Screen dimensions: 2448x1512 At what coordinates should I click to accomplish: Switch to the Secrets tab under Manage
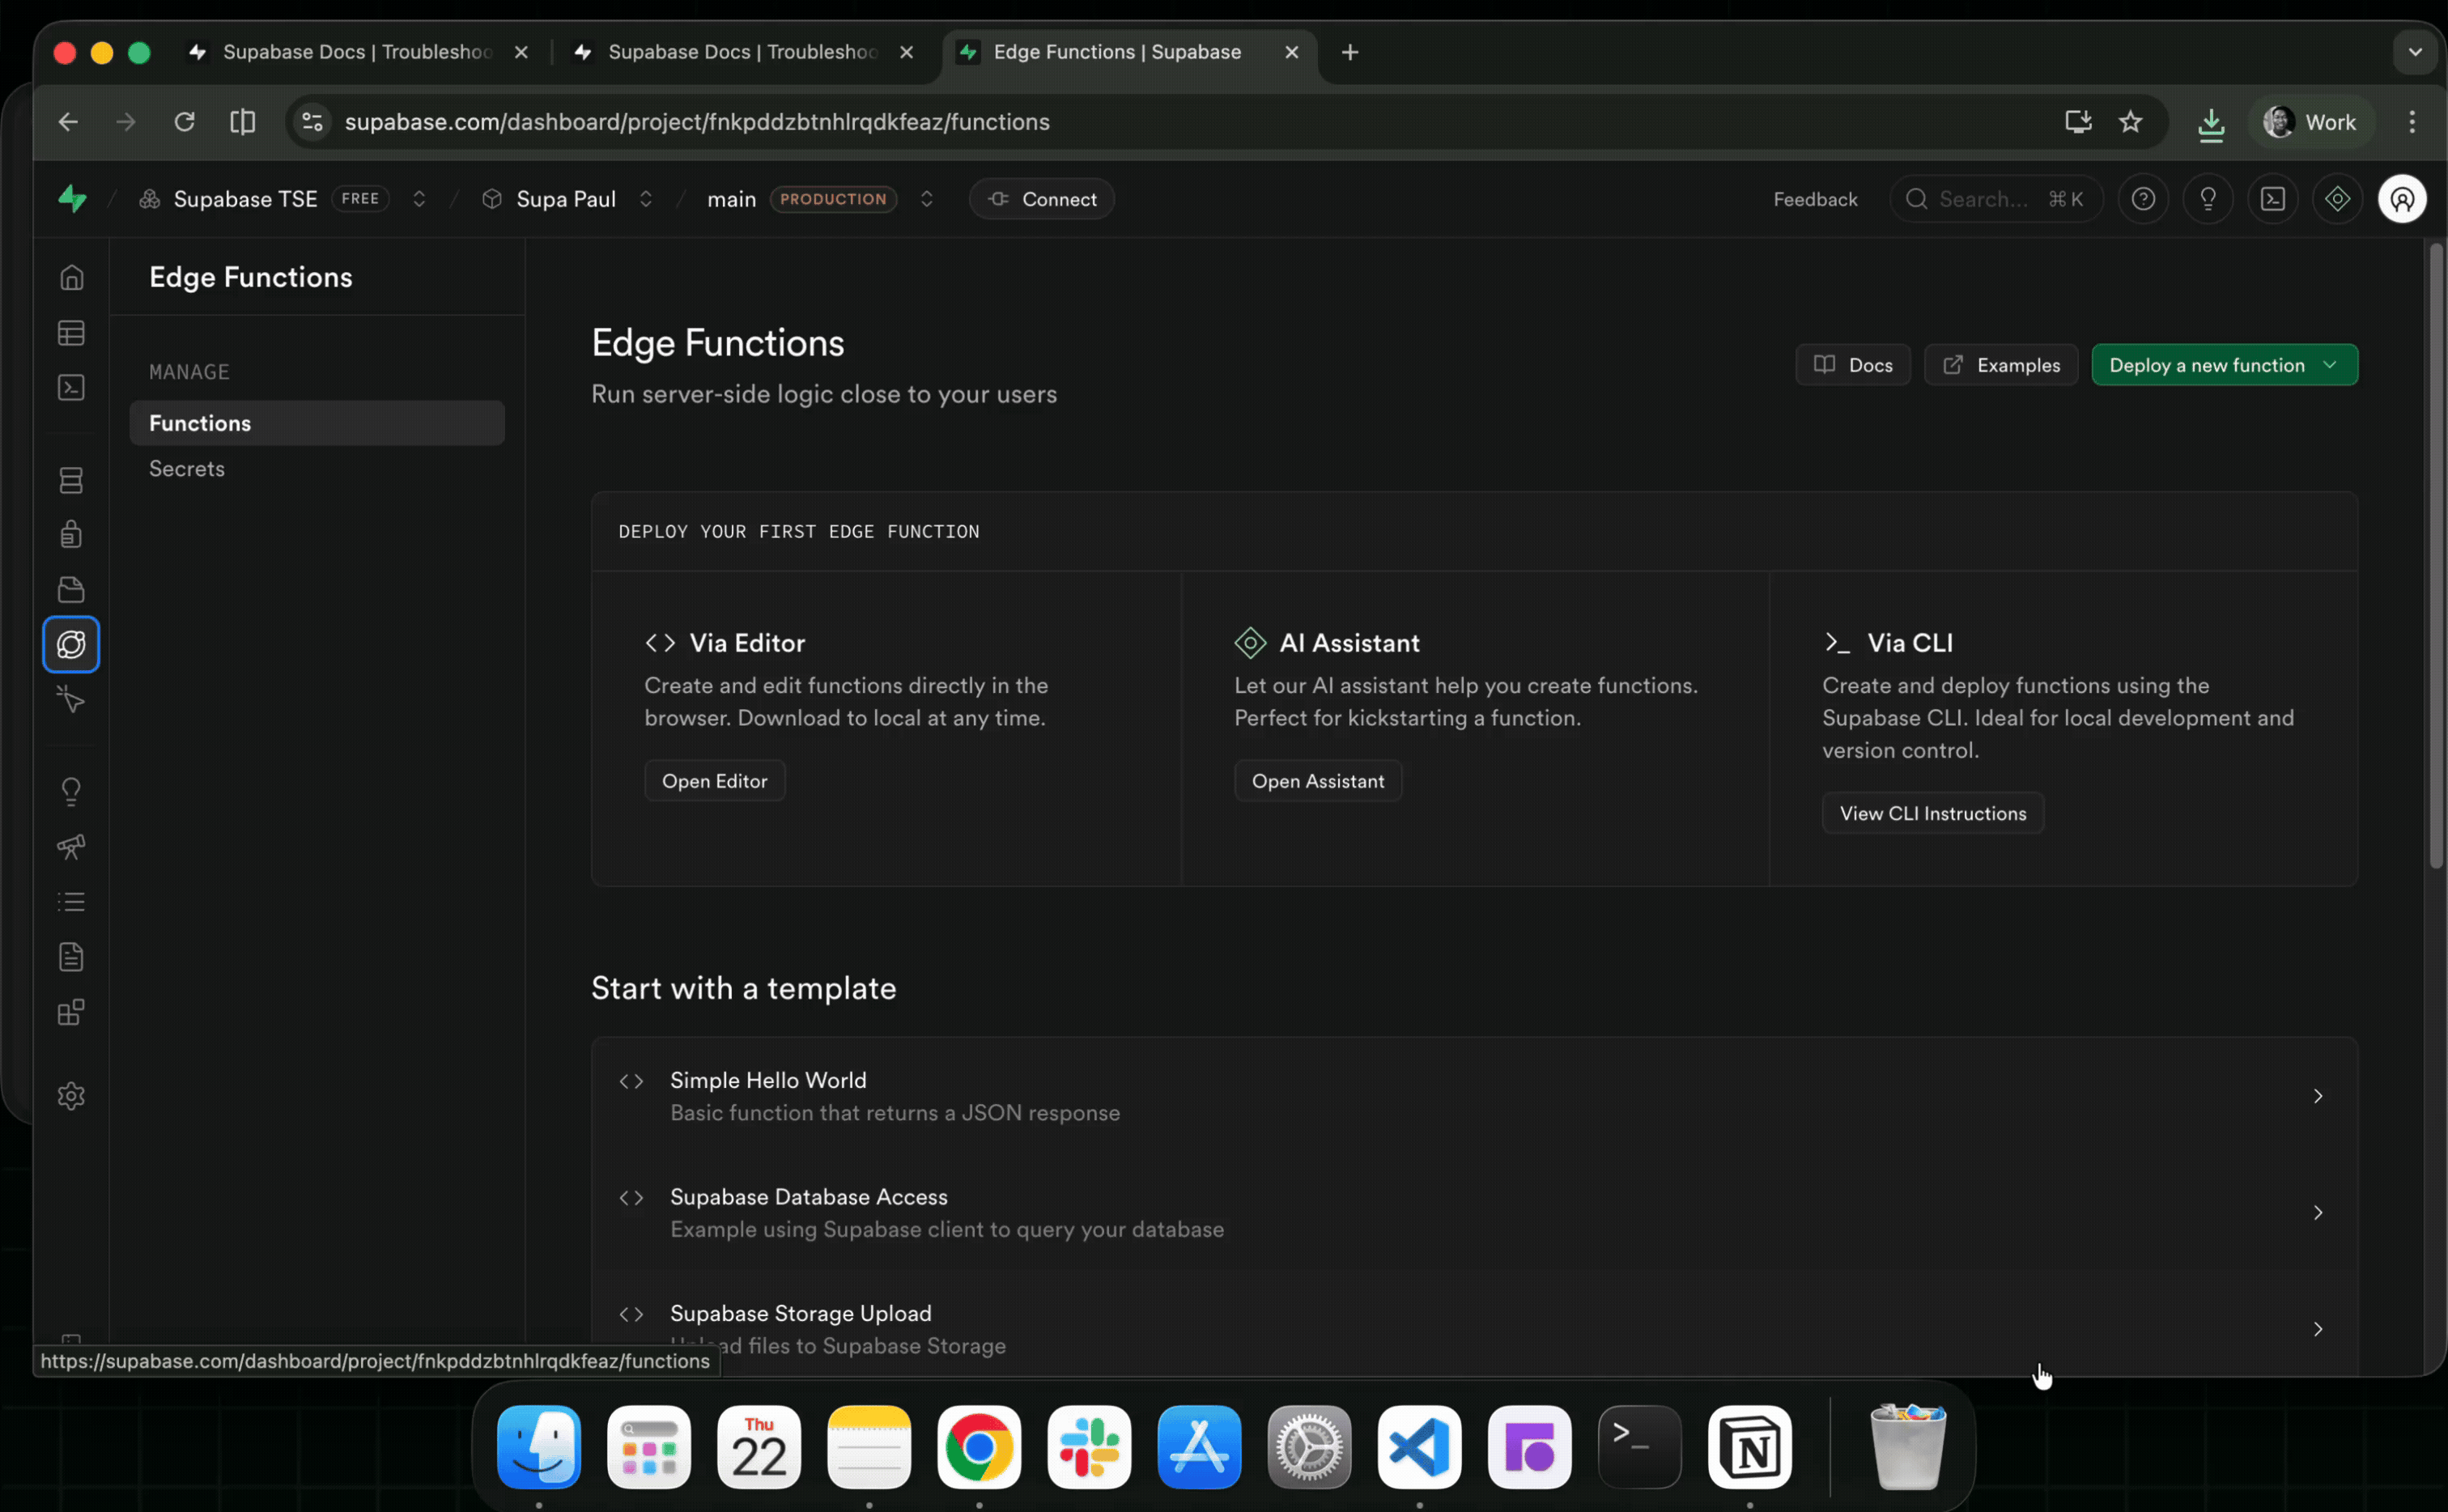click(186, 468)
